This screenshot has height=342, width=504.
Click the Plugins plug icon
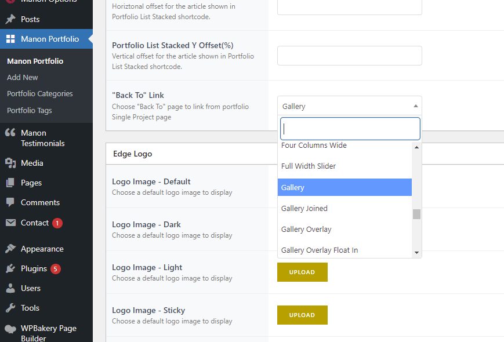pos(10,268)
